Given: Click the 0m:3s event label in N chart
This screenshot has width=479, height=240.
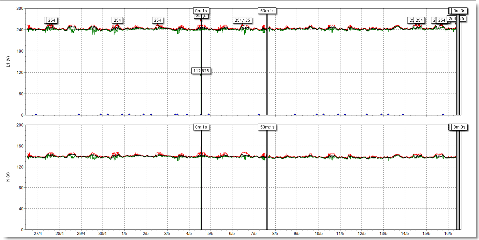Looking at the screenshot, I should point(459,127).
